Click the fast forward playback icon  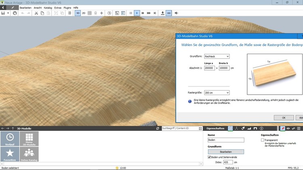click(x=143, y=13)
